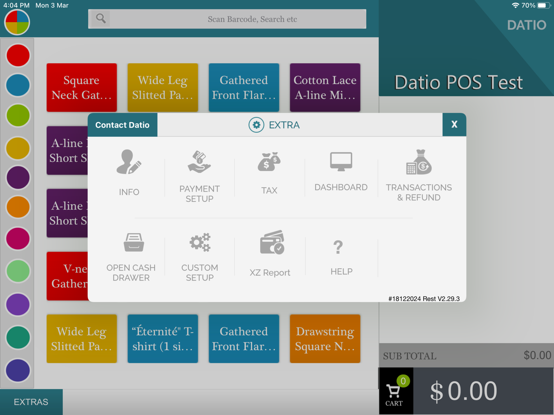554x415 pixels.
Task: Select the red color swatch
Action: [x=18, y=55]
